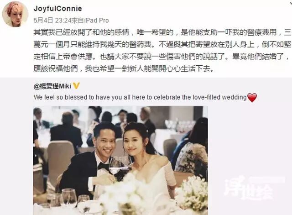Click the faint white watermark logo
The image size is (292, 215).
pyautogui.click(x=253, y=187)
